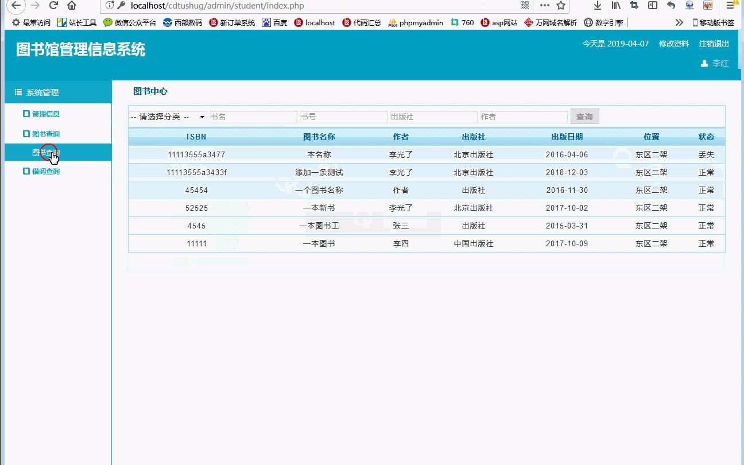This screenshot has height=465, width=744.
Task: Toggle the browser sidebar icon
Action: click(653, 5)
